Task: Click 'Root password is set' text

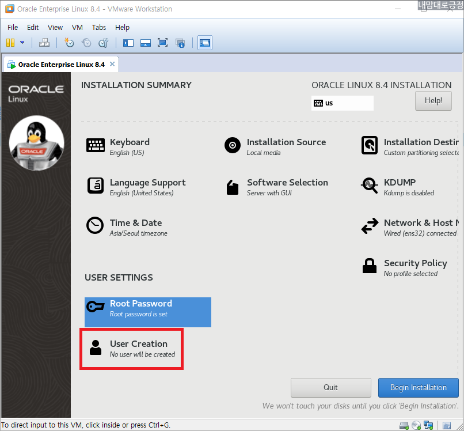Action: (x=139, y=313)
